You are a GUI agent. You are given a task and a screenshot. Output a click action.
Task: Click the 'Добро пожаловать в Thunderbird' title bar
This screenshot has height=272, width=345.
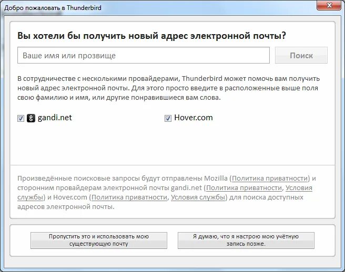[x=53, y=8]
